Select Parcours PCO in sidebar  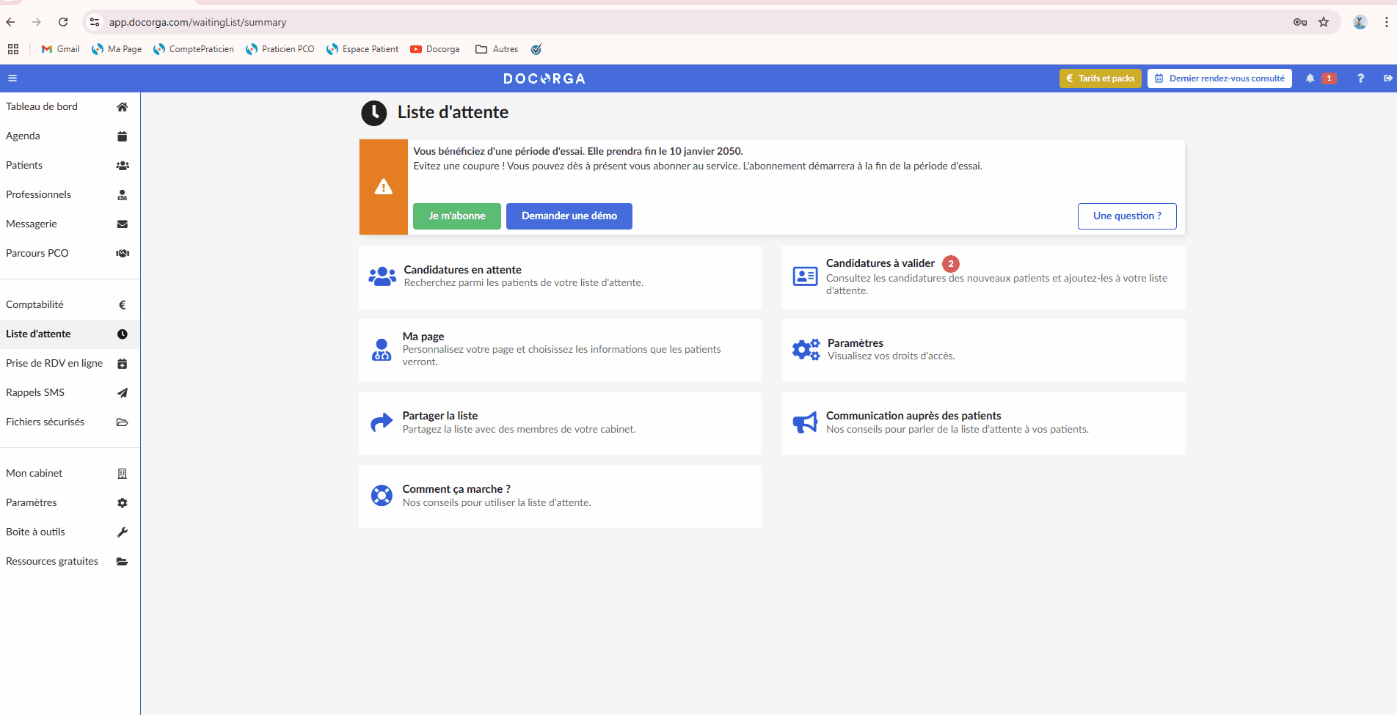coord(70,253)
